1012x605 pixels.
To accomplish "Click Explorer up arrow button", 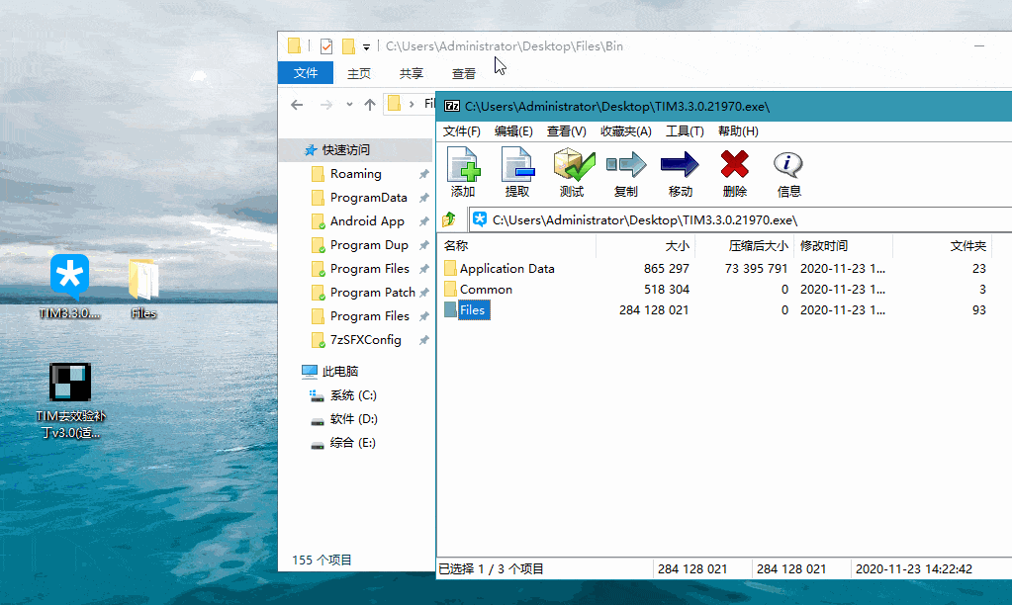I will point(370,105).
